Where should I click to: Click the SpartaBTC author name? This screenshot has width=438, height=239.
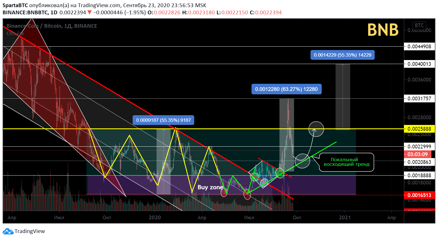[15, 5]
